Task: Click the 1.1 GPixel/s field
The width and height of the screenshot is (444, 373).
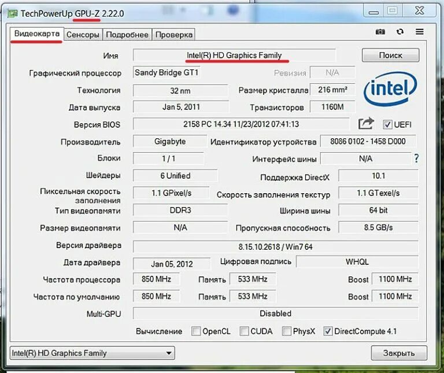Action: click(171, 193)
